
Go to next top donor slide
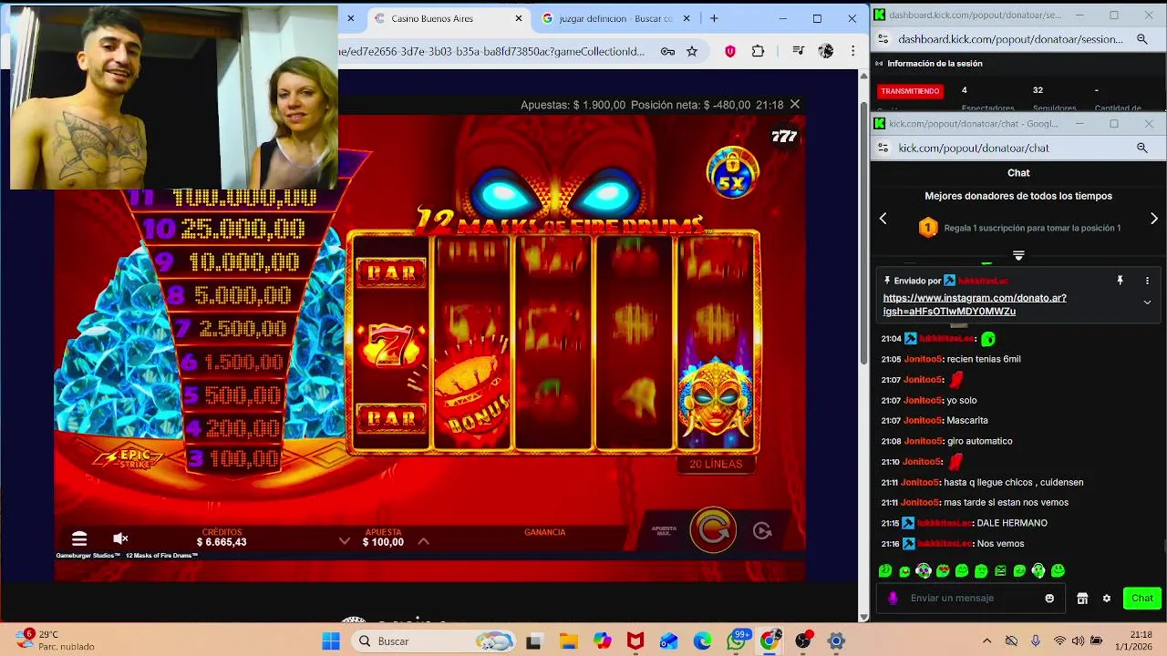click(1154, 219)
